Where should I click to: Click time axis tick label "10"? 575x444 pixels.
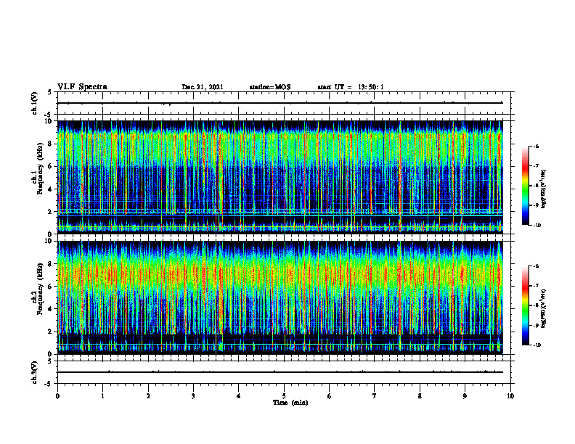510,396
